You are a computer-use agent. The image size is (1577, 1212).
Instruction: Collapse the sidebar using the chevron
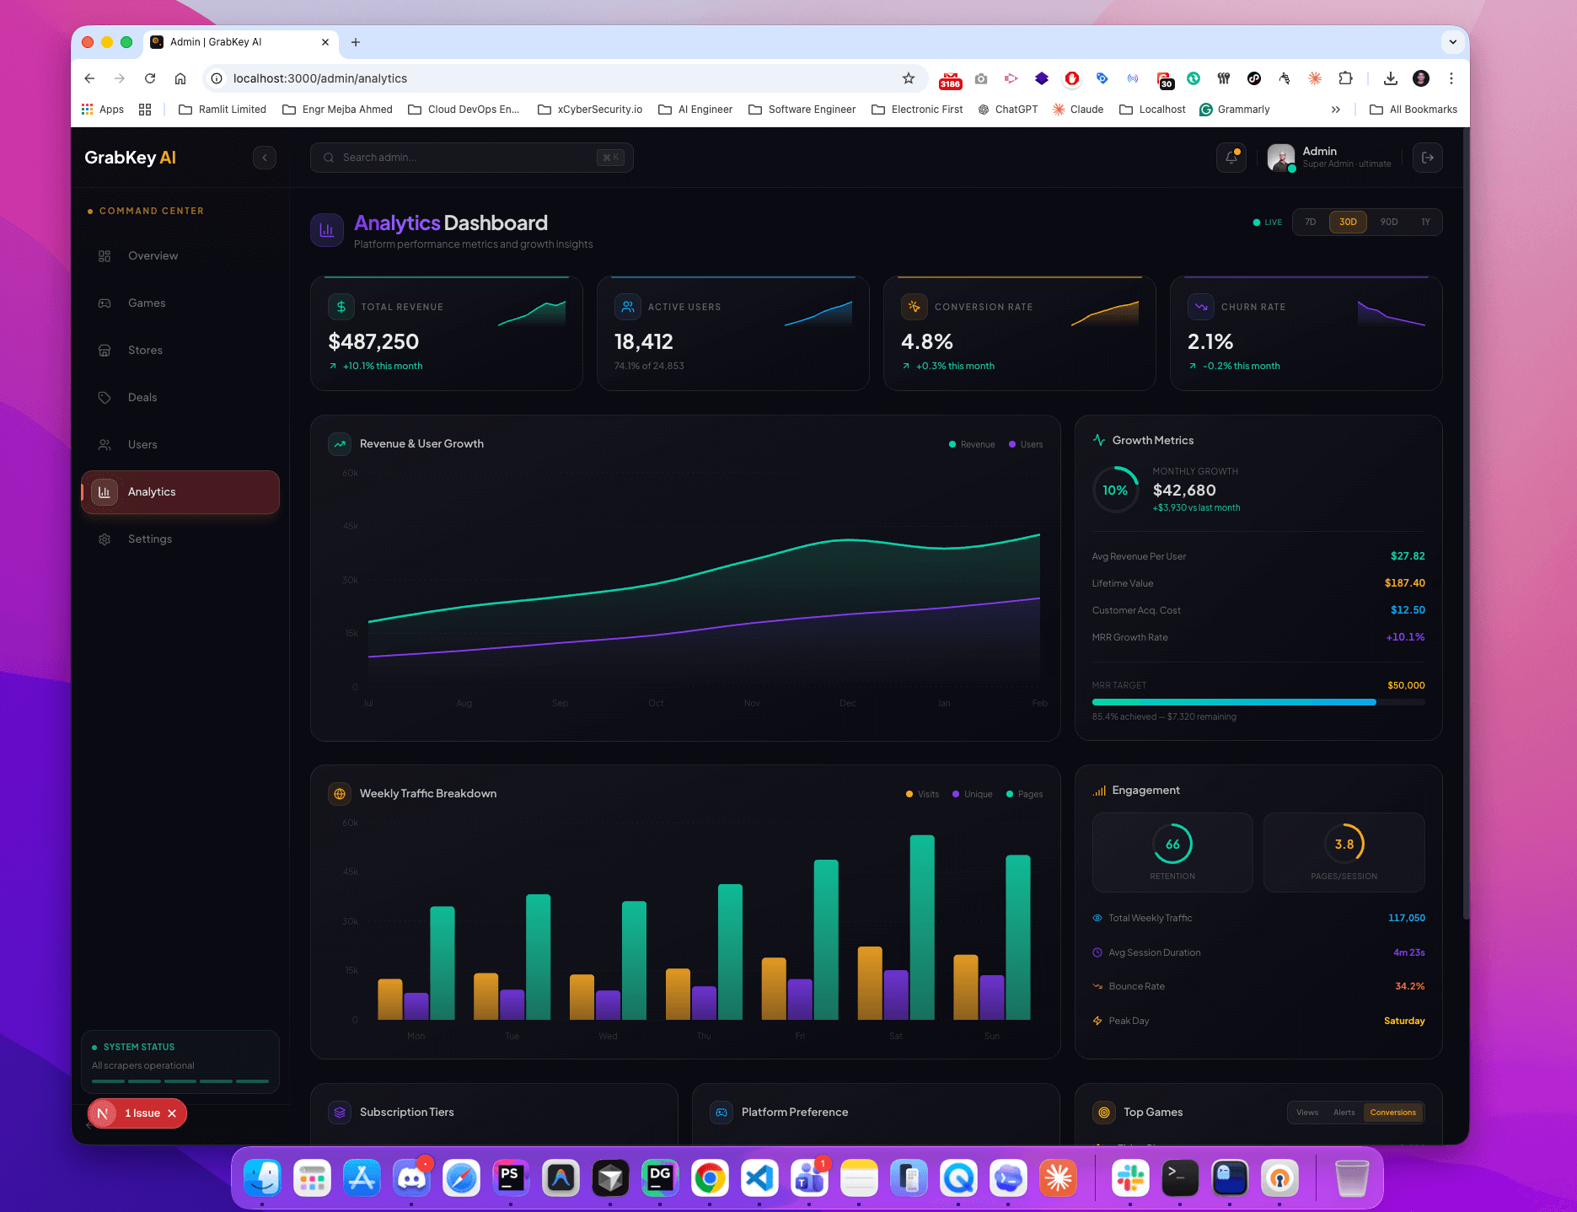[x=265, y=158]
